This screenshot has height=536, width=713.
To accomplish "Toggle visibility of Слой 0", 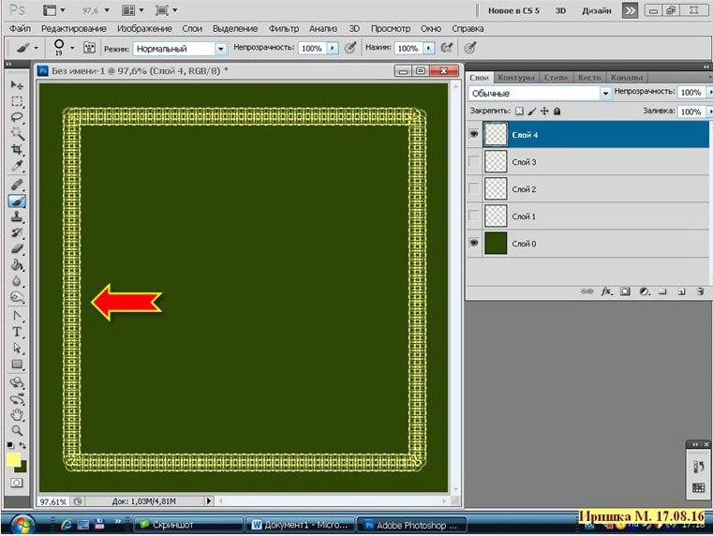I will (473, 244).
